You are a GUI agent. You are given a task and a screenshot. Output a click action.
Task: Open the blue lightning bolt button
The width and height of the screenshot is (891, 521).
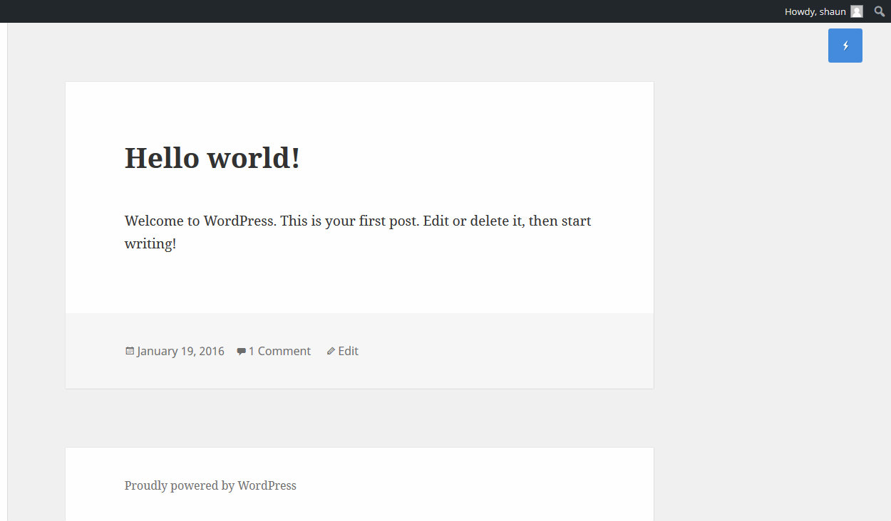point(845,46)
